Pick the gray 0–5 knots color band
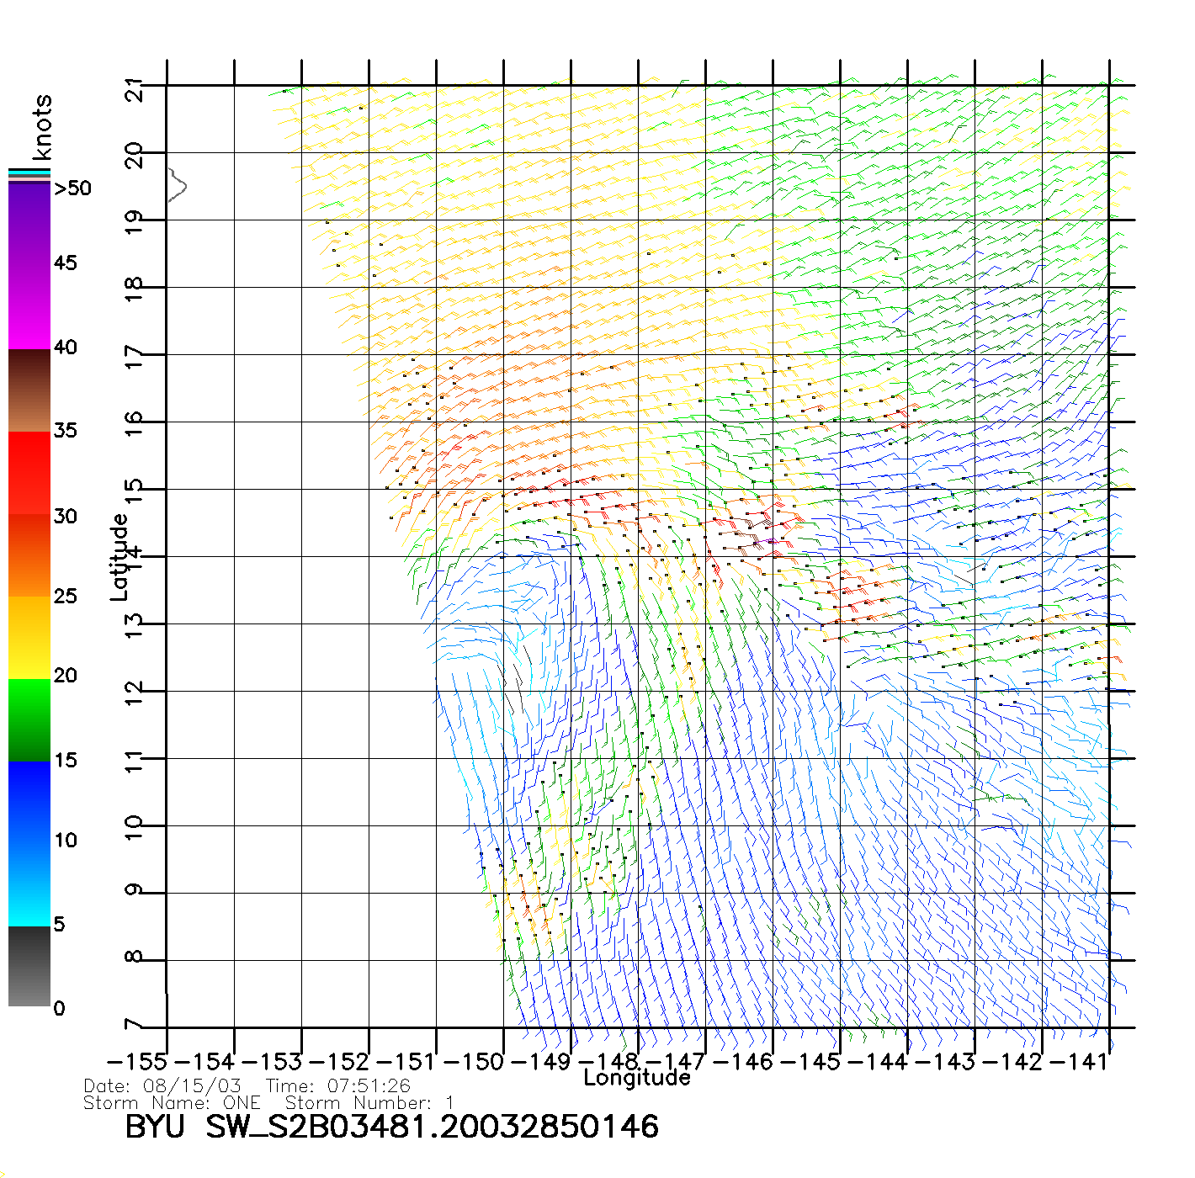This screenshot has height=1178, width=1195. pos(29,966)
